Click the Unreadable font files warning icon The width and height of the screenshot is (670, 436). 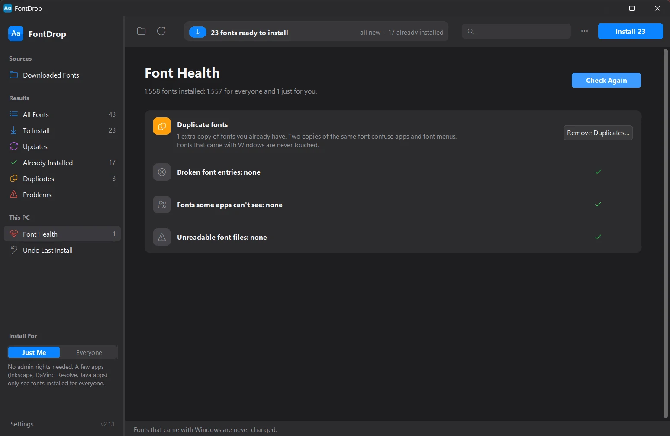(162, 237)
